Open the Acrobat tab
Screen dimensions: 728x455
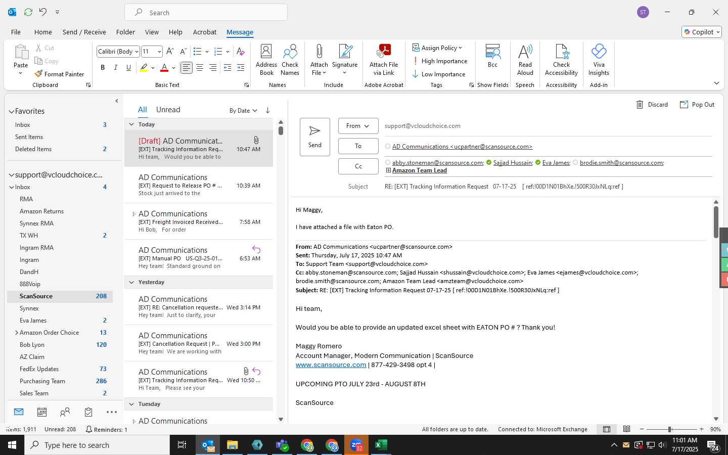pyautogui.click(x=205, y=32)
